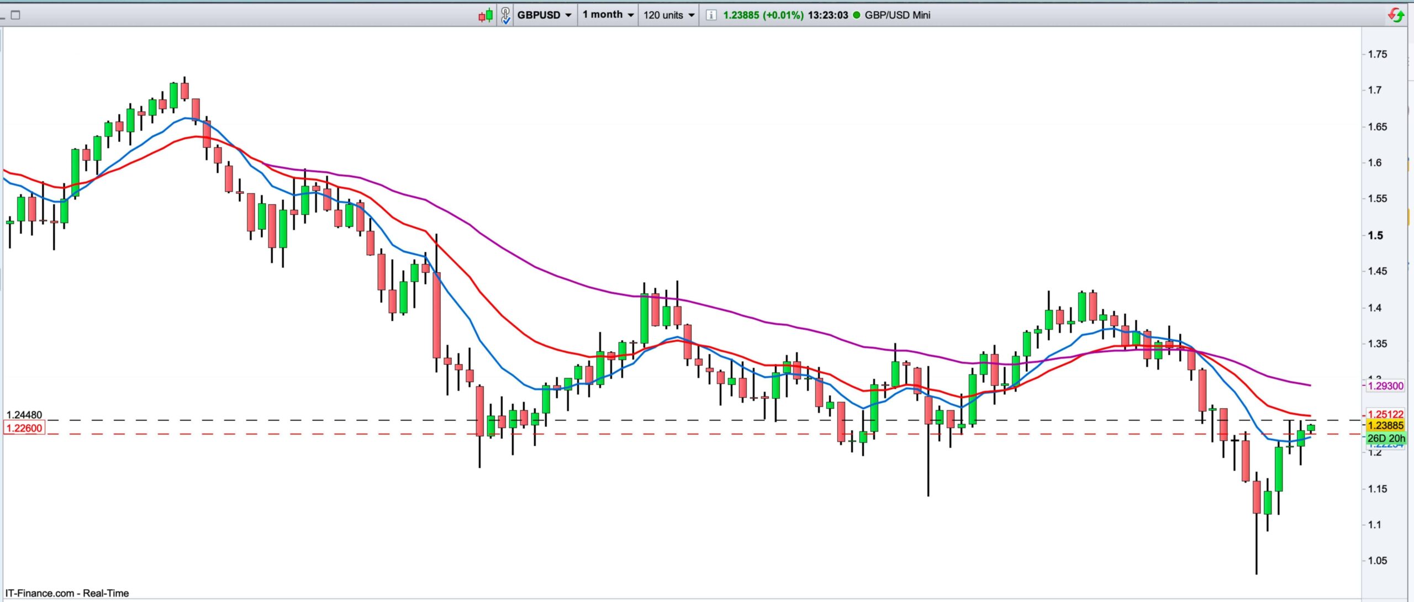
Task: Click the red 1.25122 moving average tag
Action: [x=1385, y=414]
